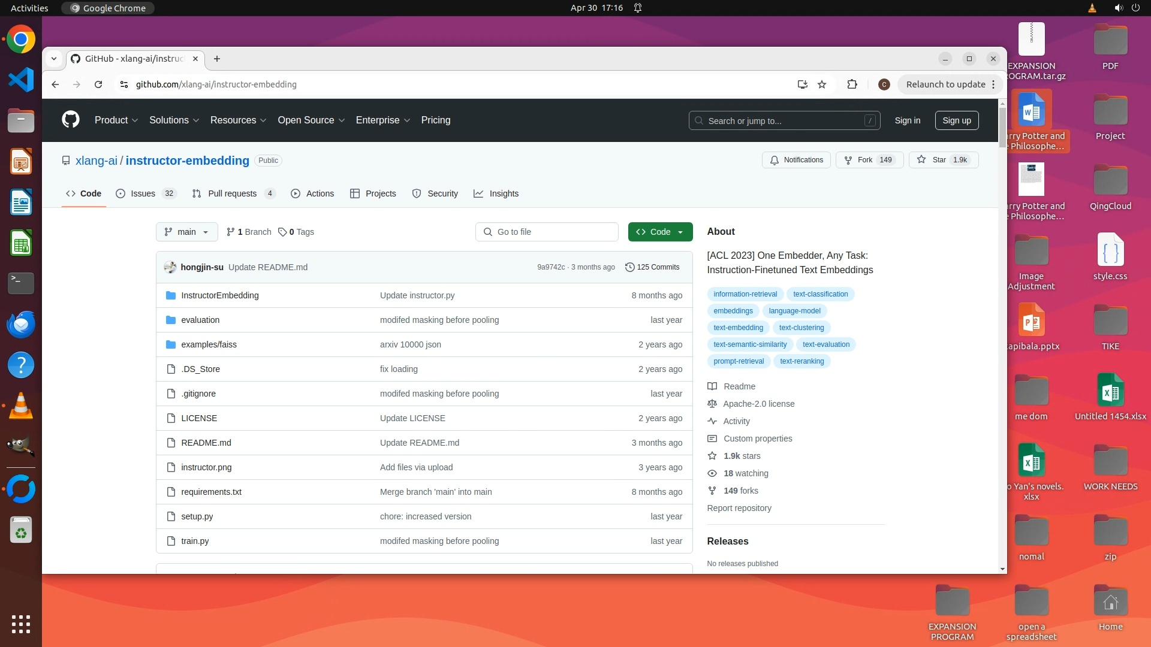Expand the Product navigation menu
Image resolution: width=1151 pixels, height=647 pixels.
pyautogui.click(x=116, y=120)
